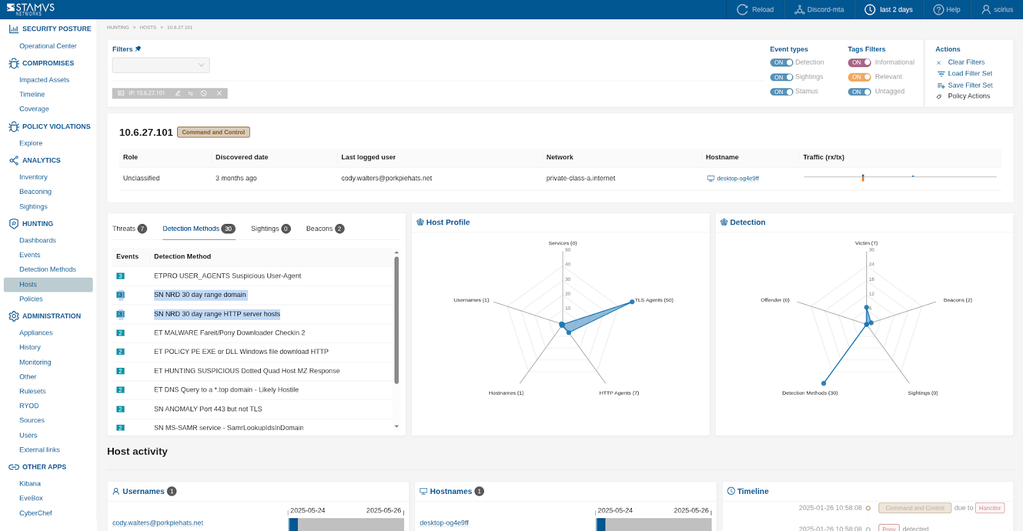Open the Filters dropdown box

click(160, 65)
